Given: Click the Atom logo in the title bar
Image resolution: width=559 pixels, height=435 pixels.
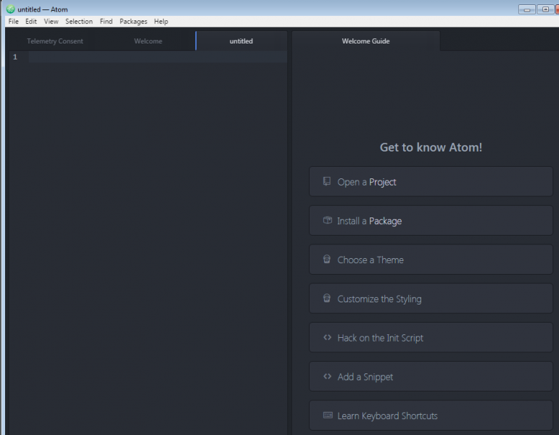Looking at the screenshot, I should (11, 9).
